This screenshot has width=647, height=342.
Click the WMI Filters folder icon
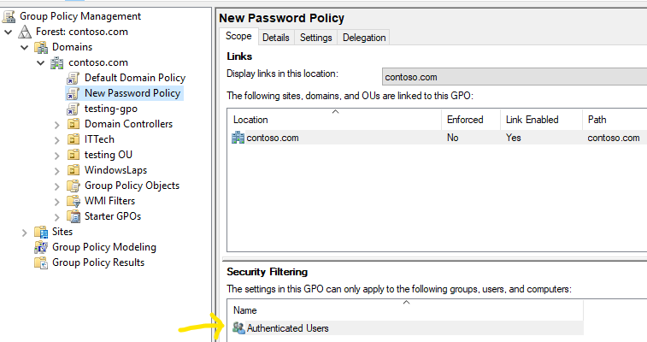pyautogui.click(x=74, y=201)
